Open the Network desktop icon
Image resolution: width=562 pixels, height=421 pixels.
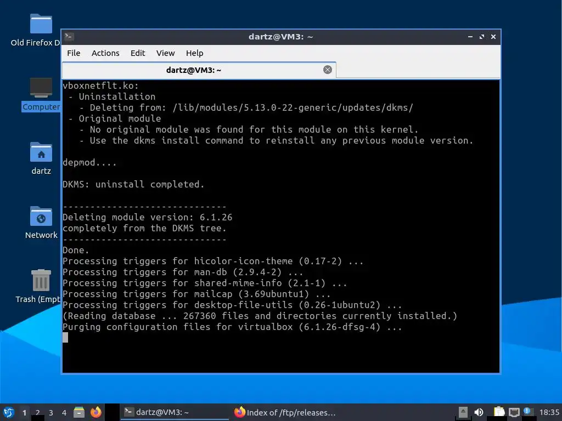(41, 223)
